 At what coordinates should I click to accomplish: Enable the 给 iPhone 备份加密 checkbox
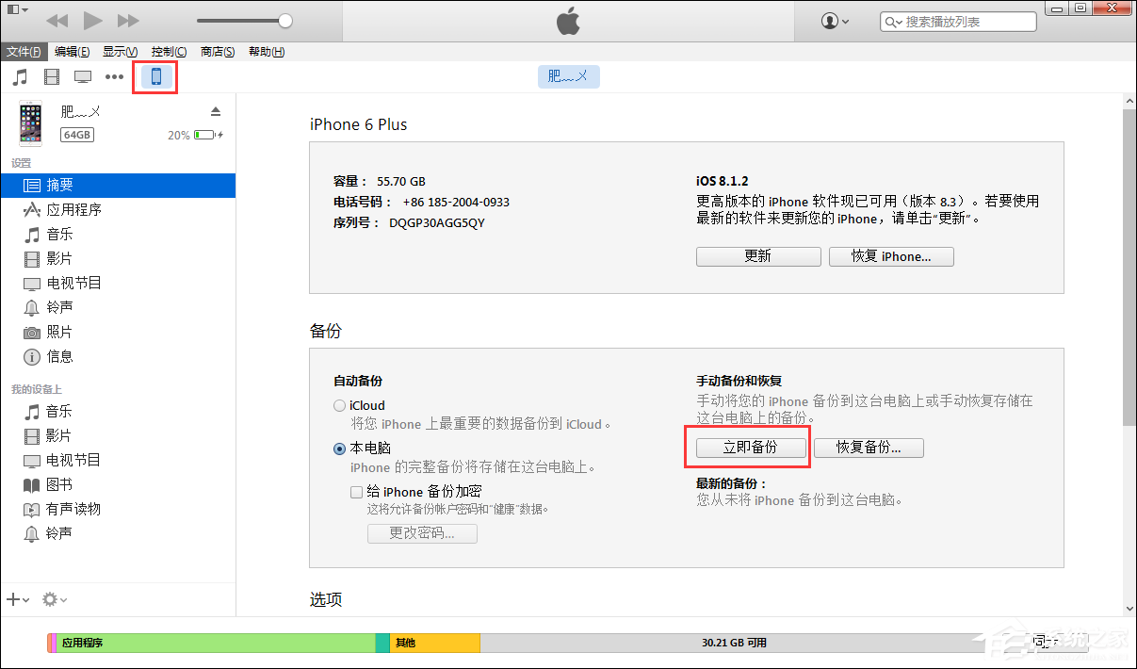point(357,491)
